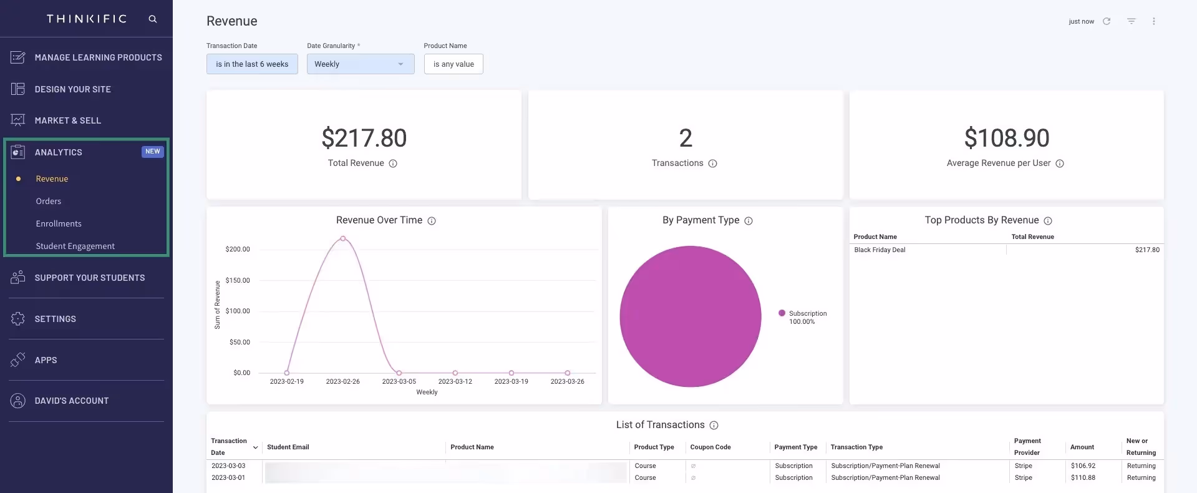This screenshot has width=1197, height=493.
Task: Open the Date Granularity Weekly dropdown
Action: click(361, 64)
